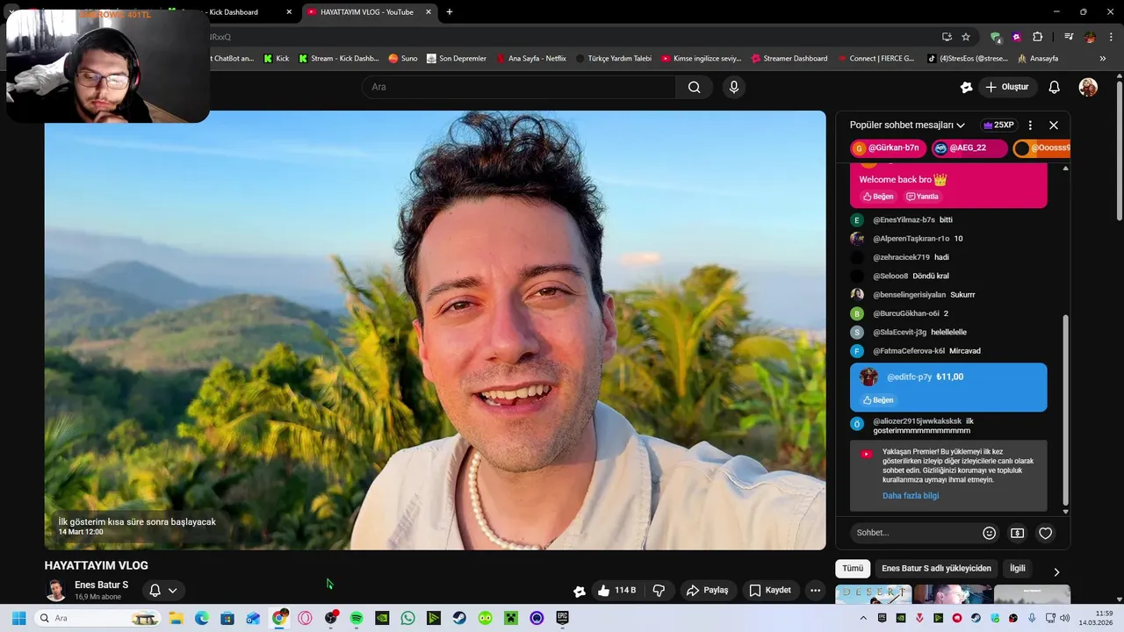
Task: Open the Türkçe Yardım Talebi bookmark
Action: click(613, 59)
